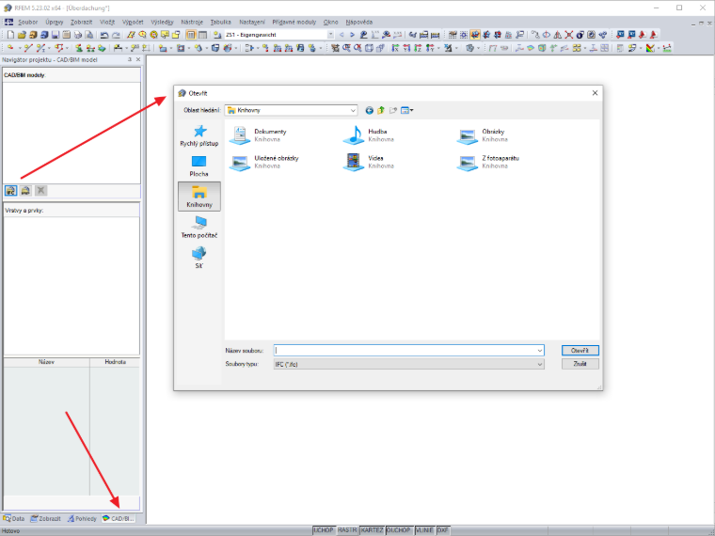Click the delete model X icon in navigator
Screen dimensions: 715x536
[41, 191]
